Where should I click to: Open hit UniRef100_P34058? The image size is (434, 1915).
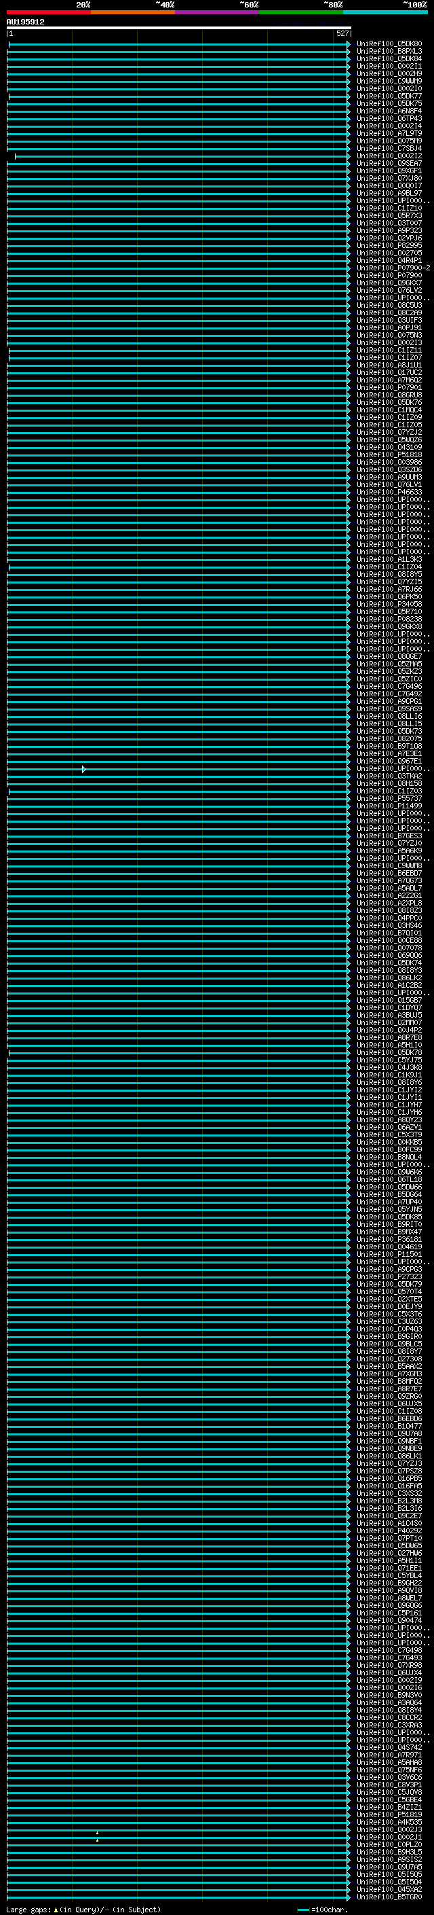389,605
